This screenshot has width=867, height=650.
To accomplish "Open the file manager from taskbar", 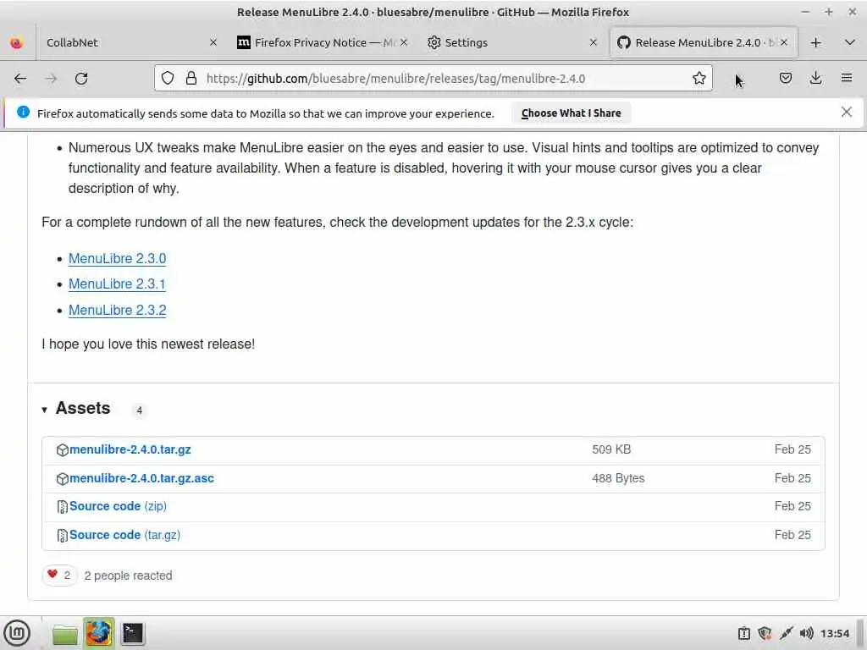I will [65, 633].
